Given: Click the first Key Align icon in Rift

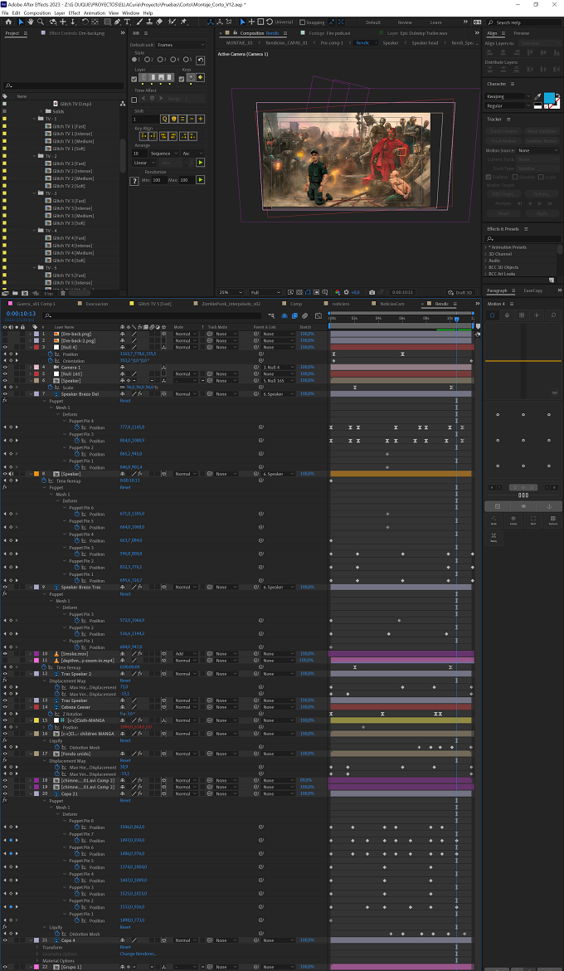Looking at the screenshot, I should (143, 136).
